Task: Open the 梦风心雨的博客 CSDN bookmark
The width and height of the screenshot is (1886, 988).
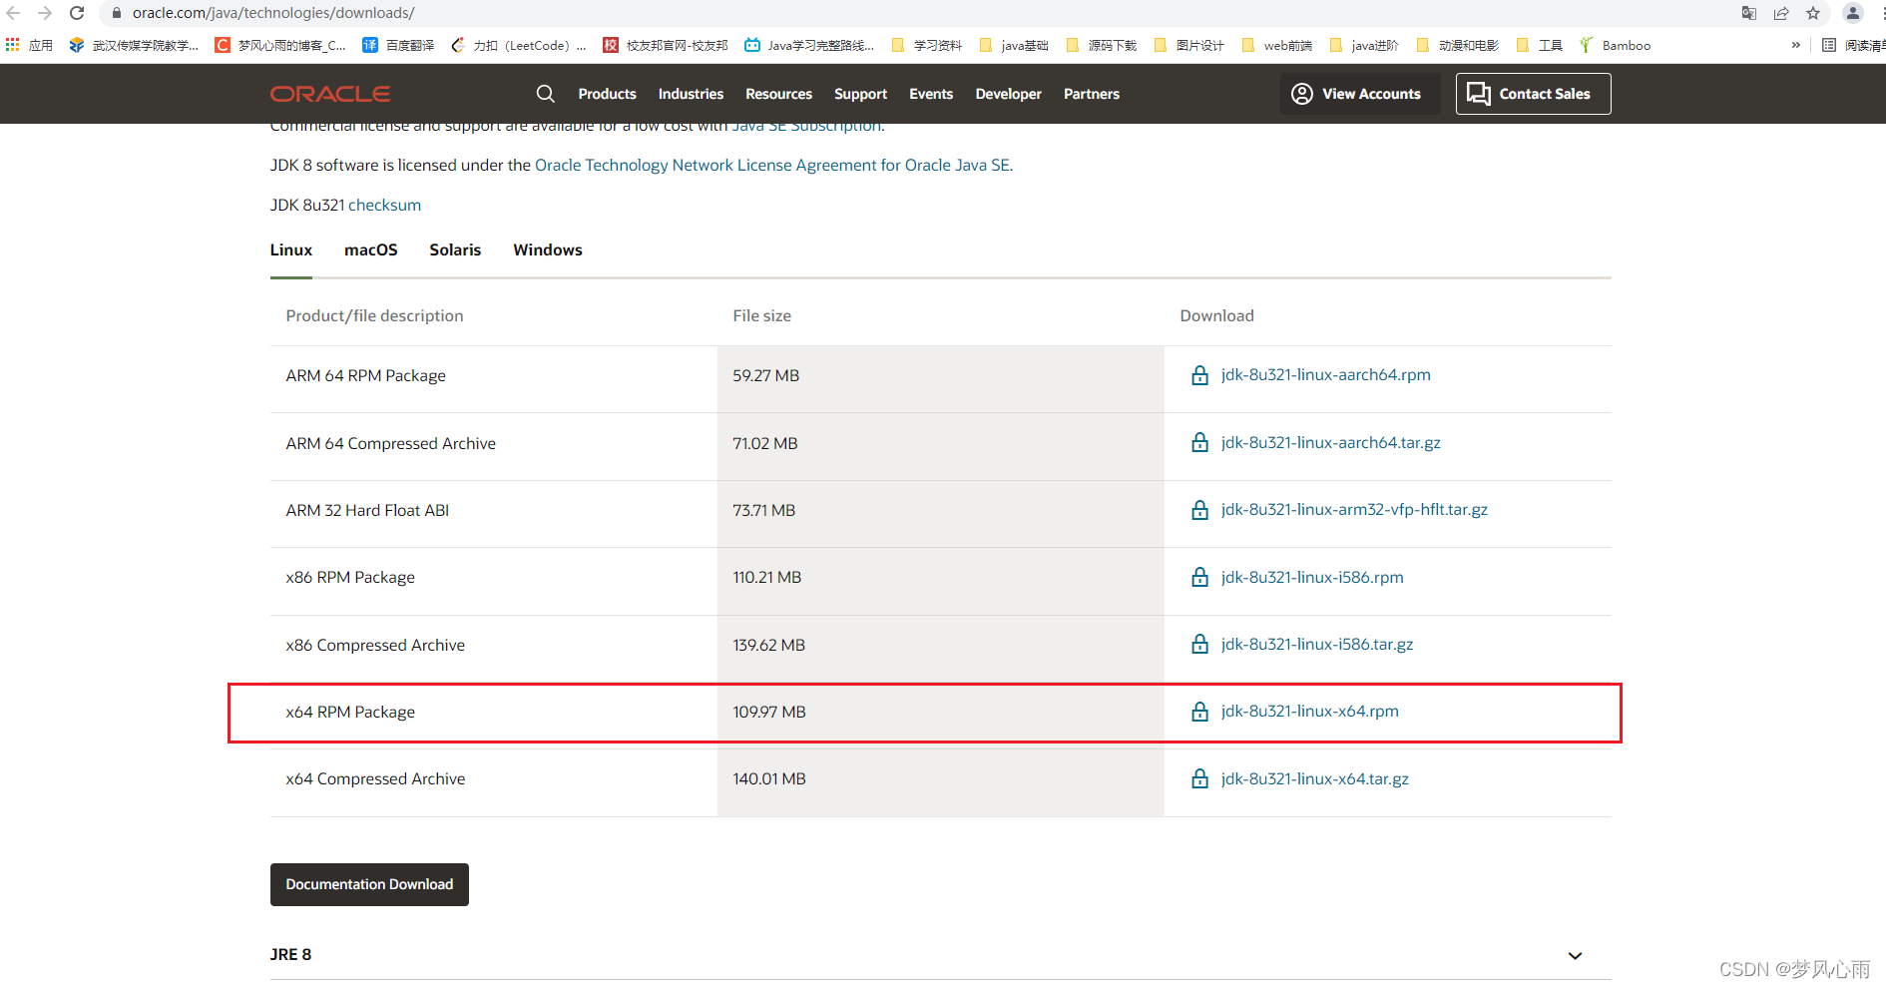Action: pos(280,45)
